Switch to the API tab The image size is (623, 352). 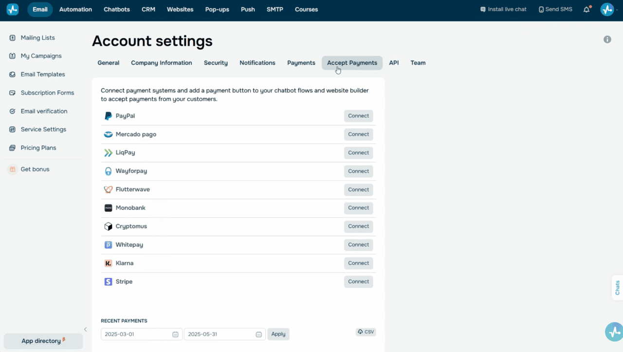(x=394, y=63)
